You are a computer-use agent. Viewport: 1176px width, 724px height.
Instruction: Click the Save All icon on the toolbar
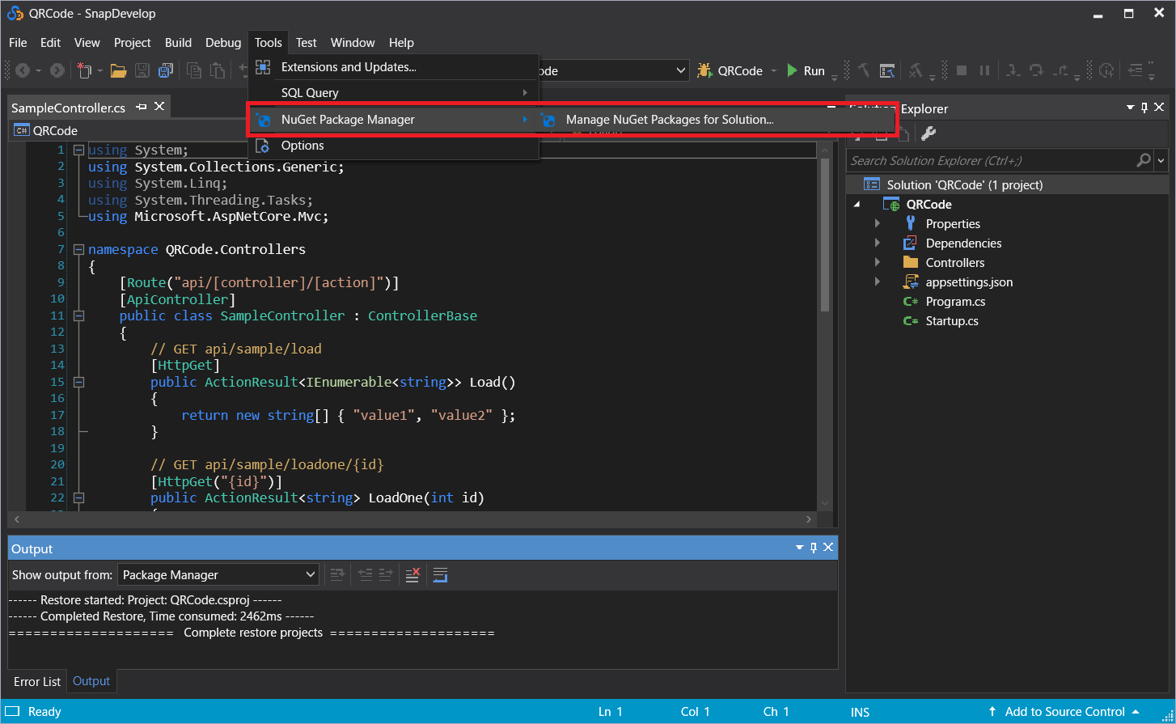click(165, 70)
